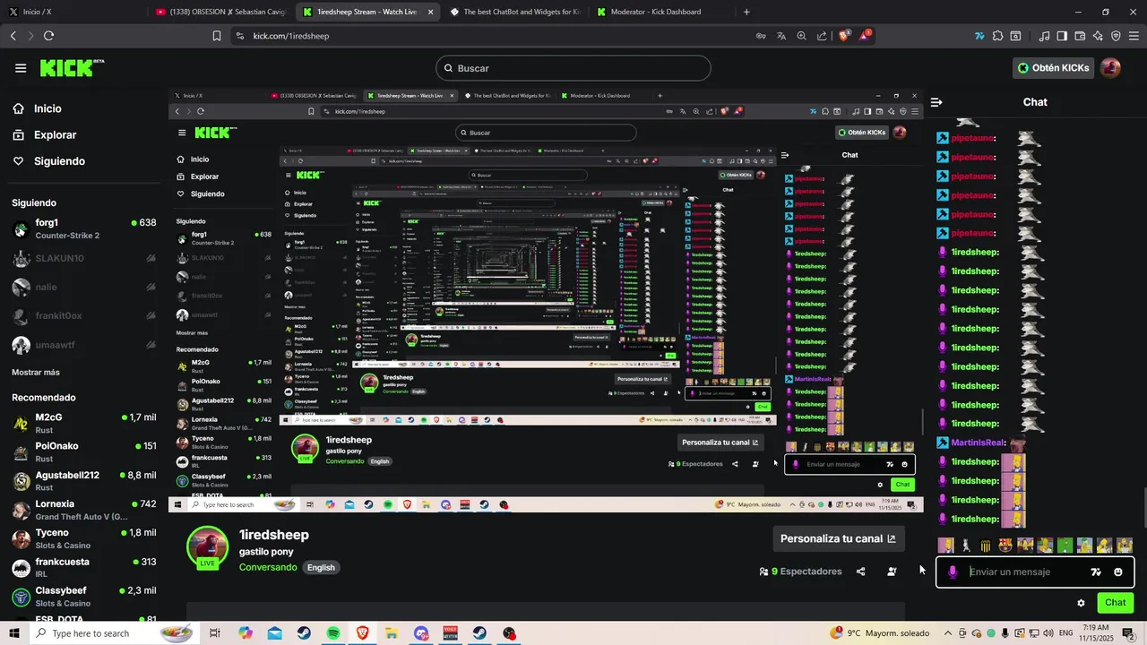Toggle the browser sidebar panel icon

[1062, 36]
